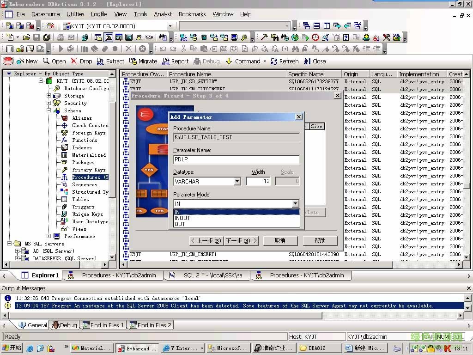Image resolution: width=473 pixels, height=355 pixels.
Task: Click the Migrate toolbar icon
Action: pyautogui.click(x=133, y=61)
